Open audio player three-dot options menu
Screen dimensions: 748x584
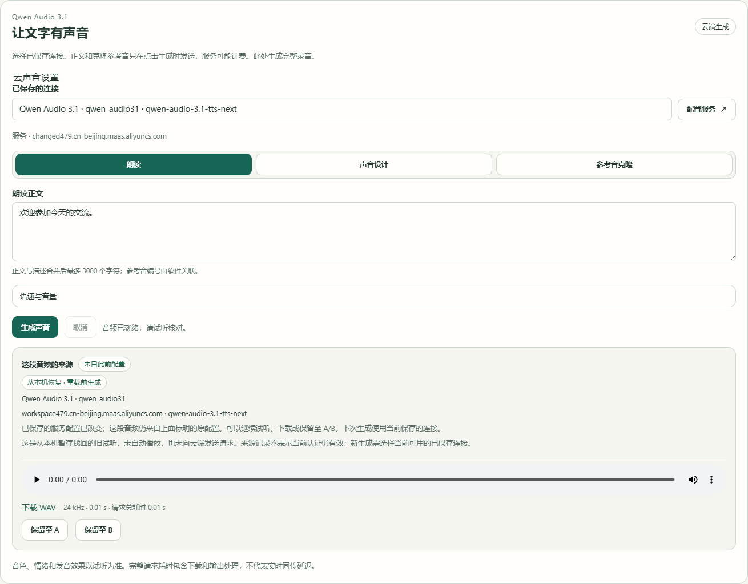tap(711, 480)
